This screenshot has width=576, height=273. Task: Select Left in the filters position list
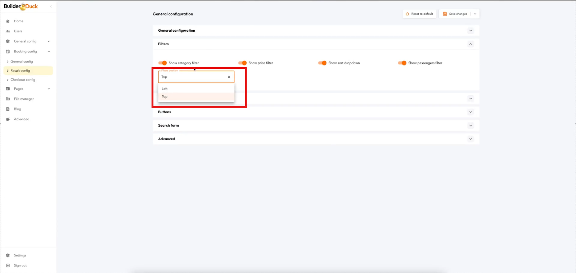click(165, 89)
